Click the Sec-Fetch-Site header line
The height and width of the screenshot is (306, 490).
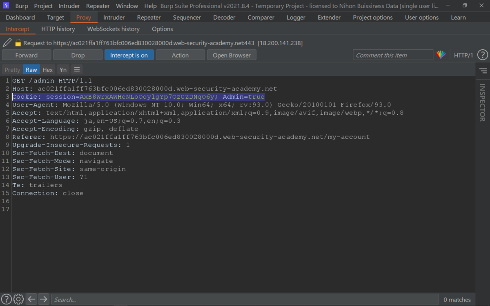point(69,169)
